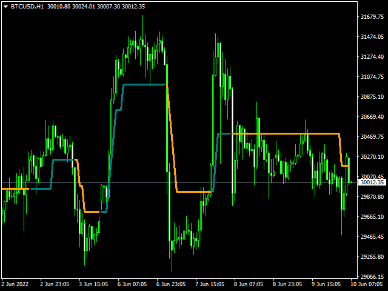Click the 2 Jun 23:05 time label

click(x=55, y=284)
